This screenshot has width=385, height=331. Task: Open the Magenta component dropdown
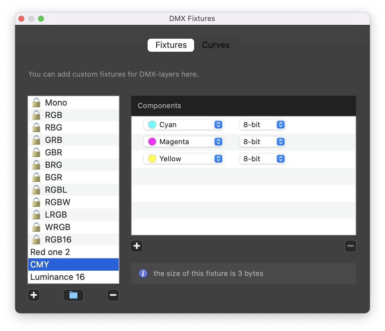pyautogui.click(x=184, y=142)
